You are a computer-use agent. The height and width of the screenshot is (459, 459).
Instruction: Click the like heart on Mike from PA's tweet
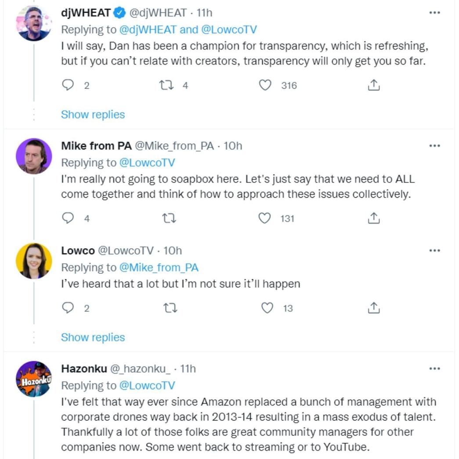coord(266,218)
